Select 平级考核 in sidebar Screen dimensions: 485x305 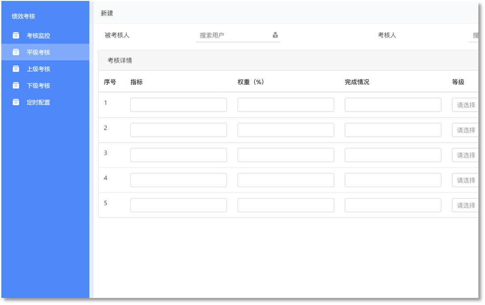pyautogui.click(x=45, y=52)
